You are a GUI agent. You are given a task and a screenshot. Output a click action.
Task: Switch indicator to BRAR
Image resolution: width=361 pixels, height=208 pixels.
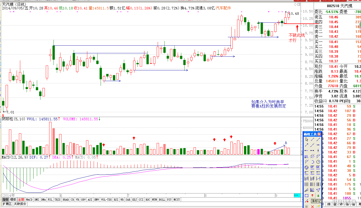[x=66, y=200]
